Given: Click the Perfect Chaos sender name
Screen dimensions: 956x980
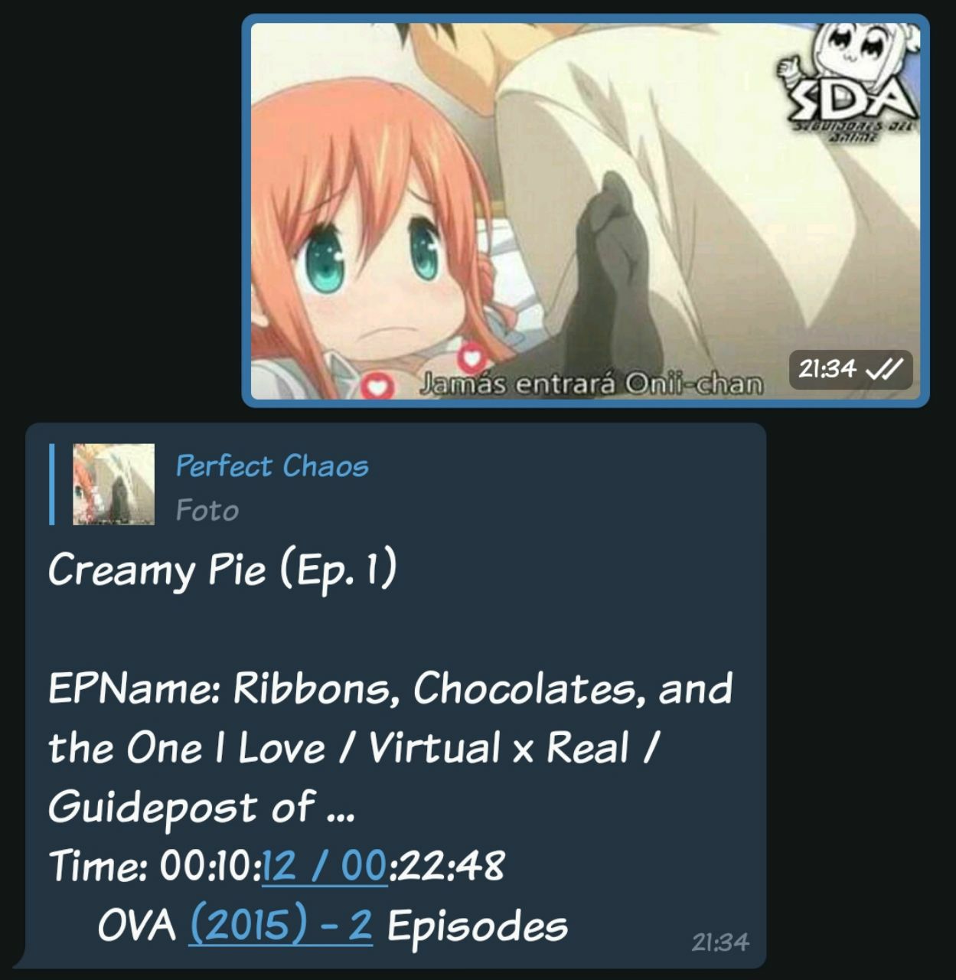Looking at the screenshot, I should point(272,465).
